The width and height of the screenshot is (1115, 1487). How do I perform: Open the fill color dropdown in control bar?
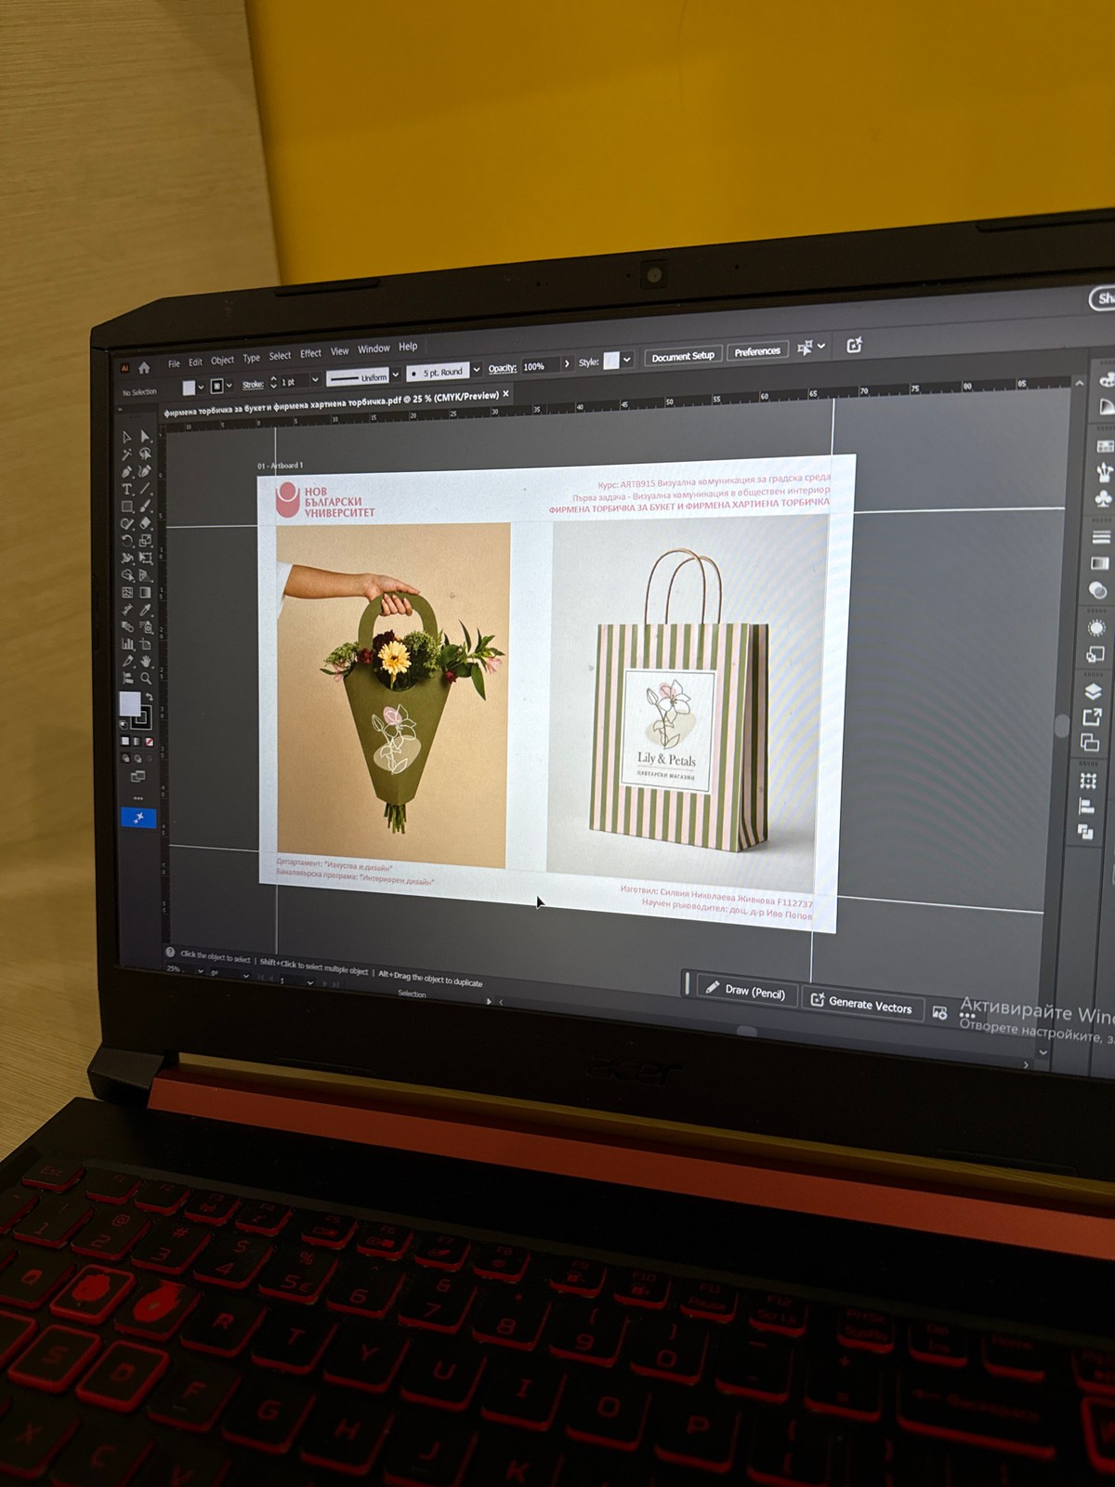tap(201, 388)
